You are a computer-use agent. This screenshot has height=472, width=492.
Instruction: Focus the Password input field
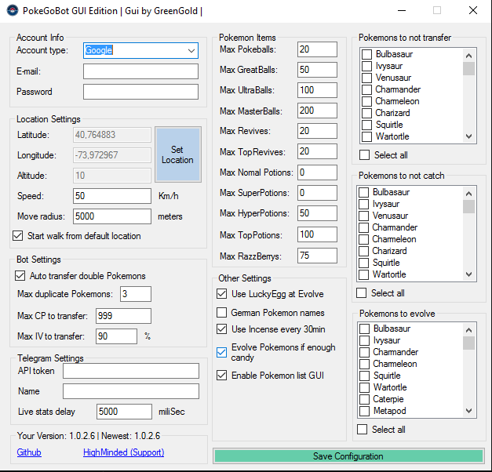[140, 92]
